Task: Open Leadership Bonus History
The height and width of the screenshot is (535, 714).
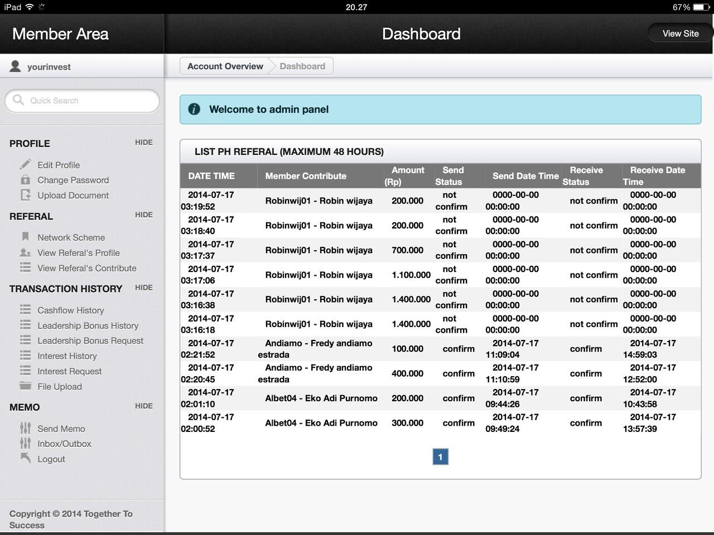Action: pyautogui.click(x=88, y=325)
